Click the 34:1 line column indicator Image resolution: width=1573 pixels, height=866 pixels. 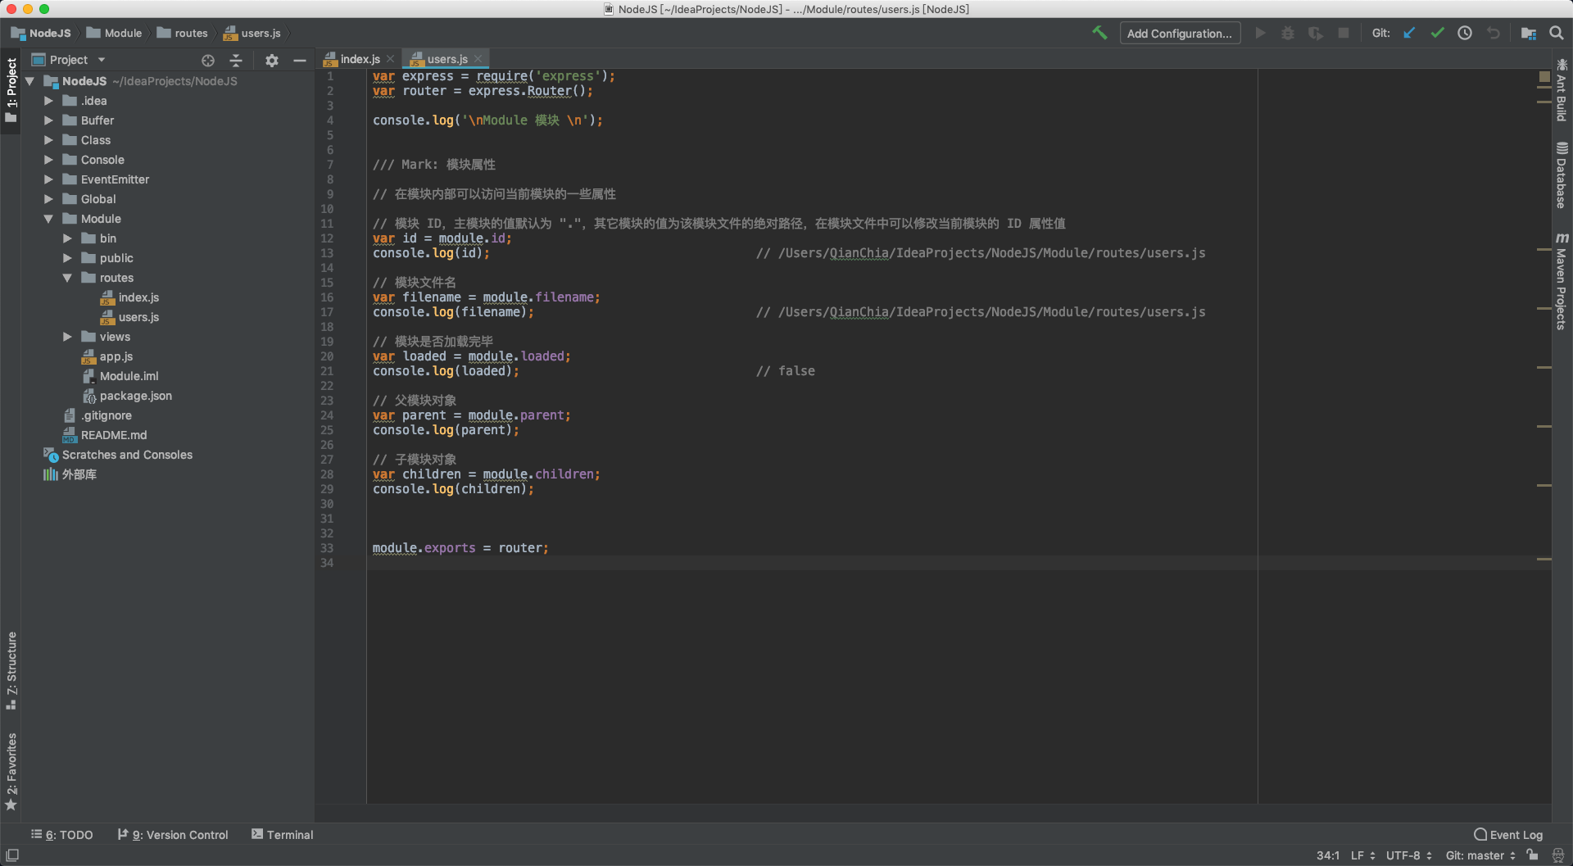1328,855
